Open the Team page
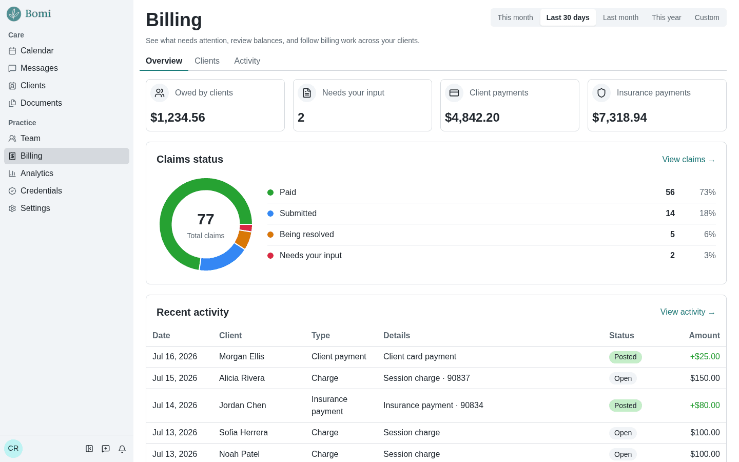Viewport: 739px width, 462px height. tap(67, 139)
